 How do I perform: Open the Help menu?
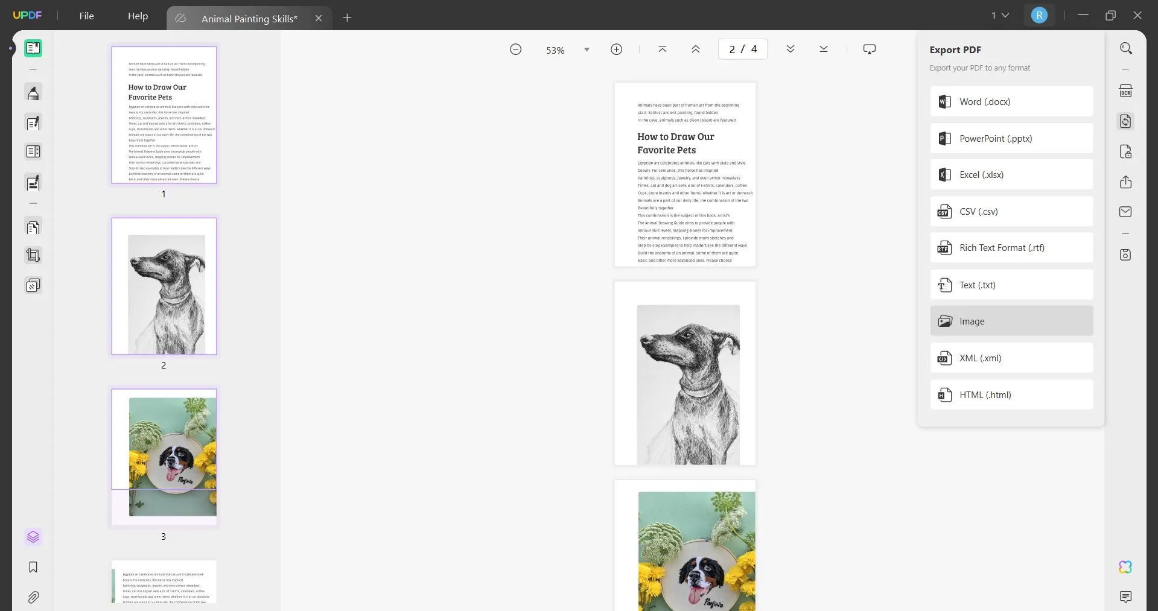point(138,16)
